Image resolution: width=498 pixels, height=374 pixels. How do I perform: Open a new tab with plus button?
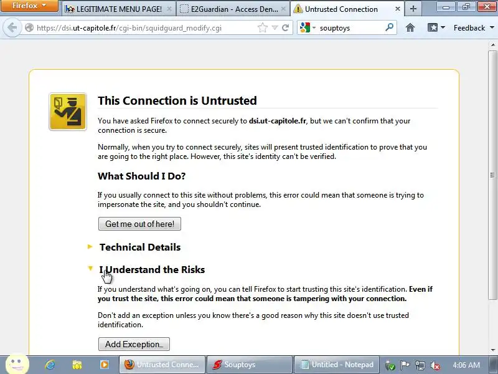tap(413, 9)
